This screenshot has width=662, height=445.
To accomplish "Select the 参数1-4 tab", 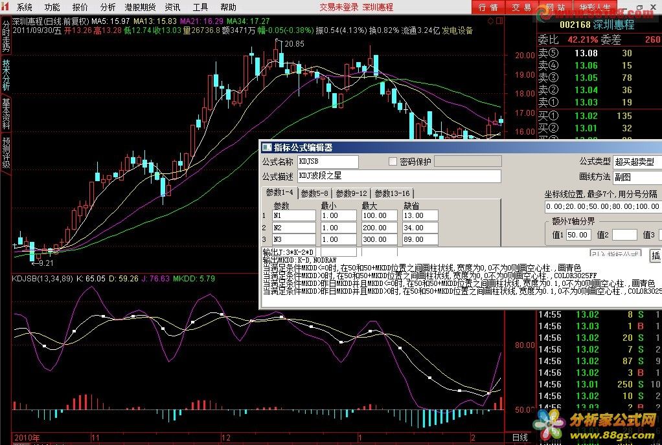I will tap(279, 193).
